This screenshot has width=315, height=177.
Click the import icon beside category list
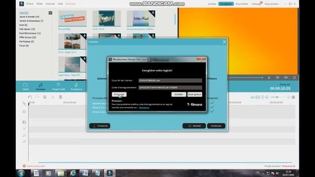[x=50, y=13]
